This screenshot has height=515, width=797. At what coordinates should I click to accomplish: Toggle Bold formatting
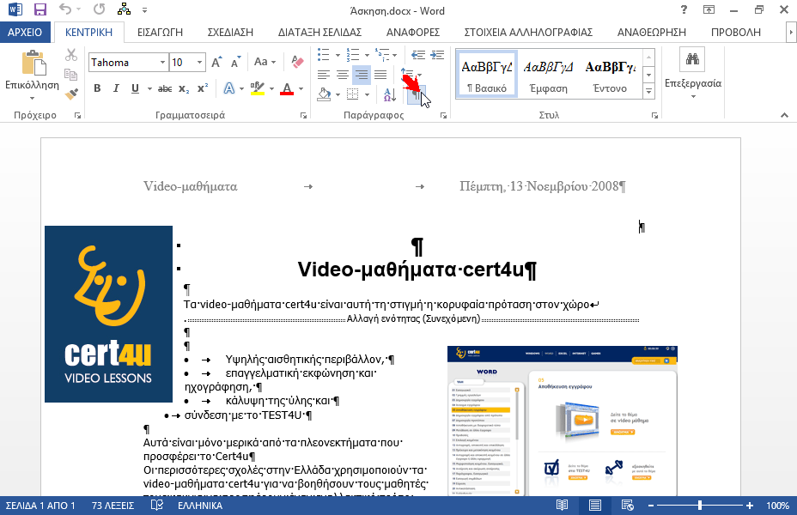click(x=97, y=88)
